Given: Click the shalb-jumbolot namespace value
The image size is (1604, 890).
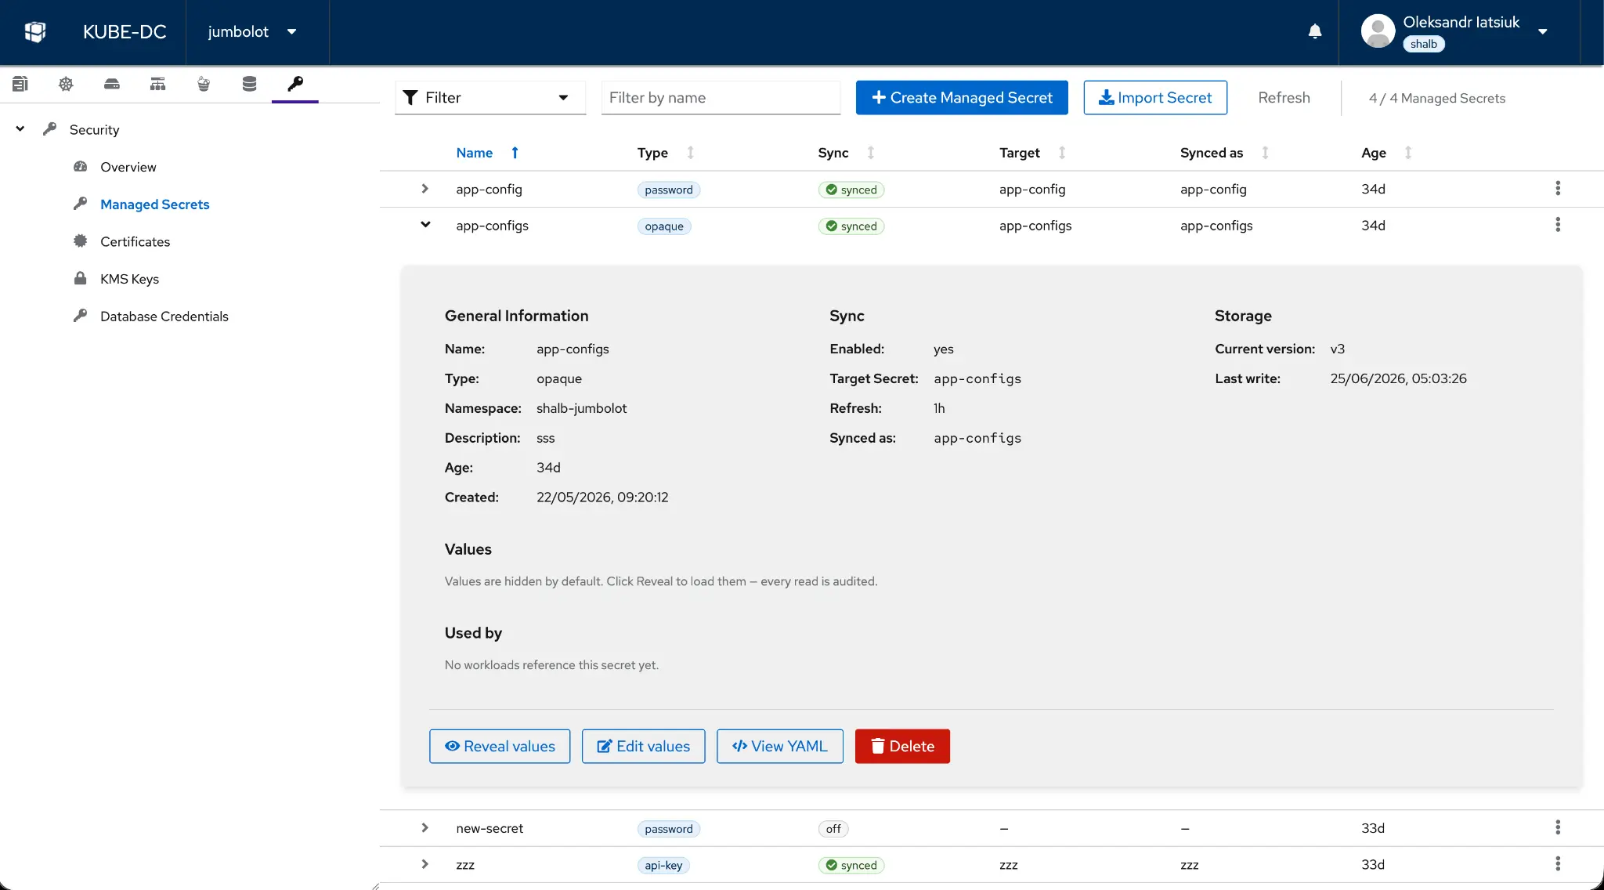Looking at the screenshot, I should (581, 408).
